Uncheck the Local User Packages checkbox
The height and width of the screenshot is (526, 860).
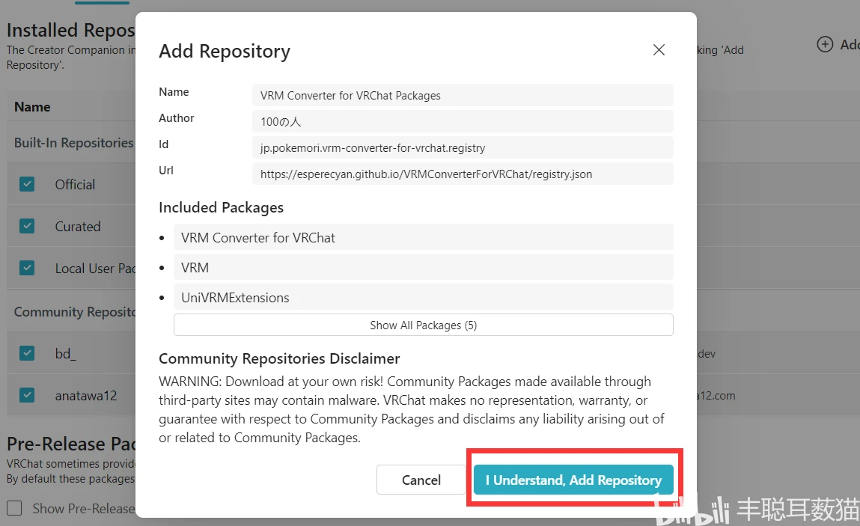(27, 268)
